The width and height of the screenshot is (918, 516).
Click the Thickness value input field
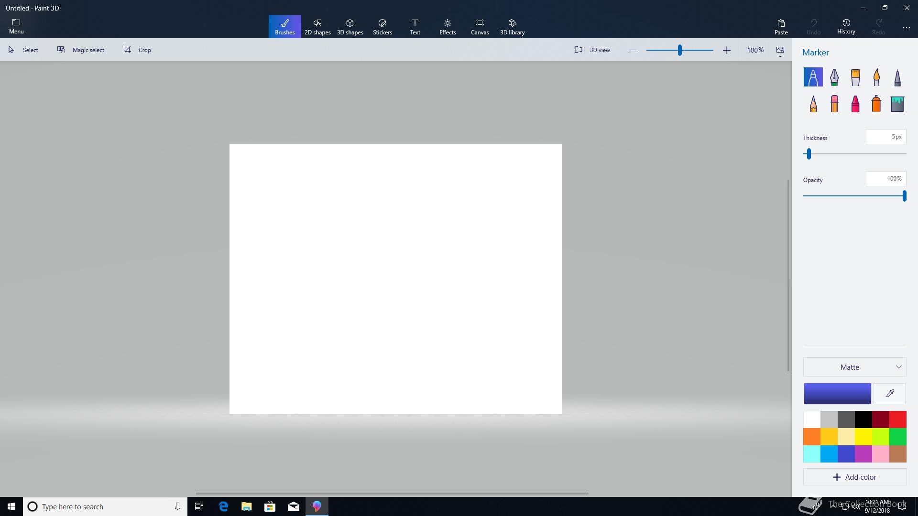point(886,137)
